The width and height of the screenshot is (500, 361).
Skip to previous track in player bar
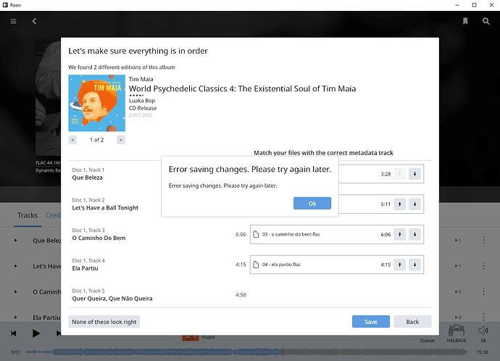coord(13,333)
